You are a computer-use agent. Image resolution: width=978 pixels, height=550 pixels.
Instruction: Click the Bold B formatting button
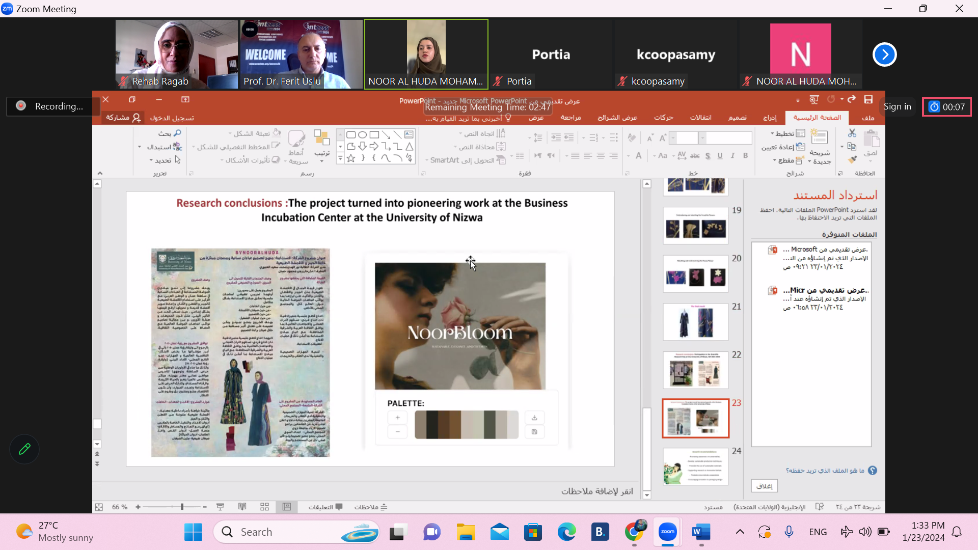[745, 156]
